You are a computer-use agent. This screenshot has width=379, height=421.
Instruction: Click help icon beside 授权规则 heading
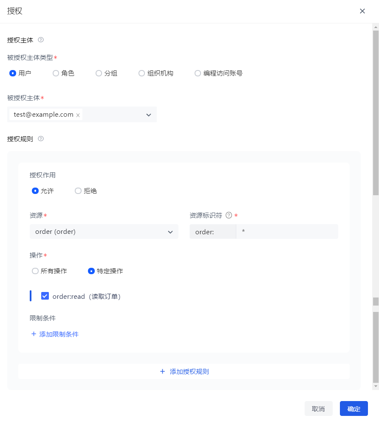coord(41,139)
